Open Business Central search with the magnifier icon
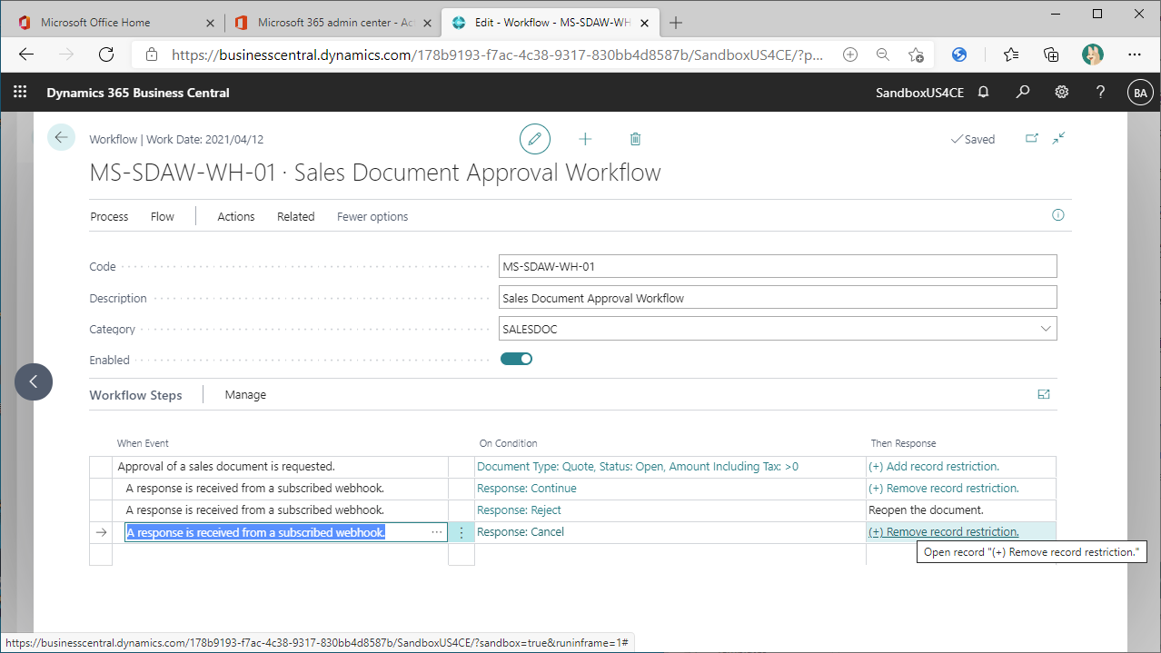This screenshot has height=653, width=1161. [1023, 92]
